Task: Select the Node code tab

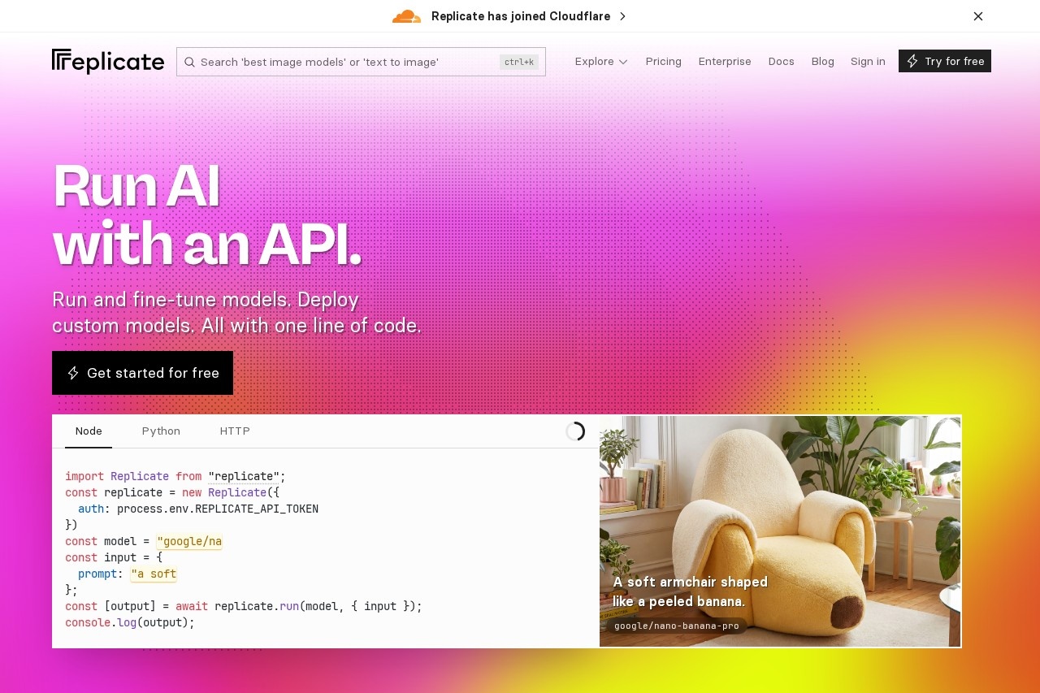Action: click(89, 431)
